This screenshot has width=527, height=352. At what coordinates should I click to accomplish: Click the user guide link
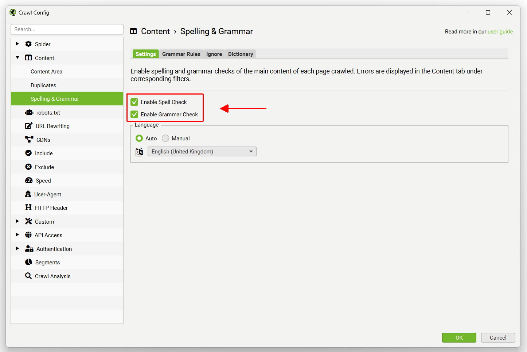pyautogui.click(x=500, y=32)
